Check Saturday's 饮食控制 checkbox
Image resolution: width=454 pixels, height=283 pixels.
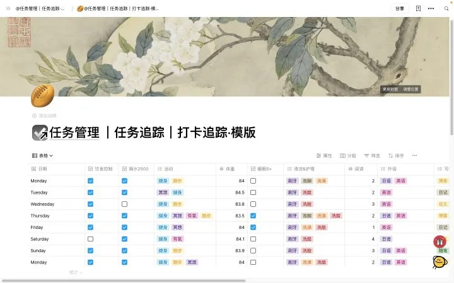[x=90, y=239]
